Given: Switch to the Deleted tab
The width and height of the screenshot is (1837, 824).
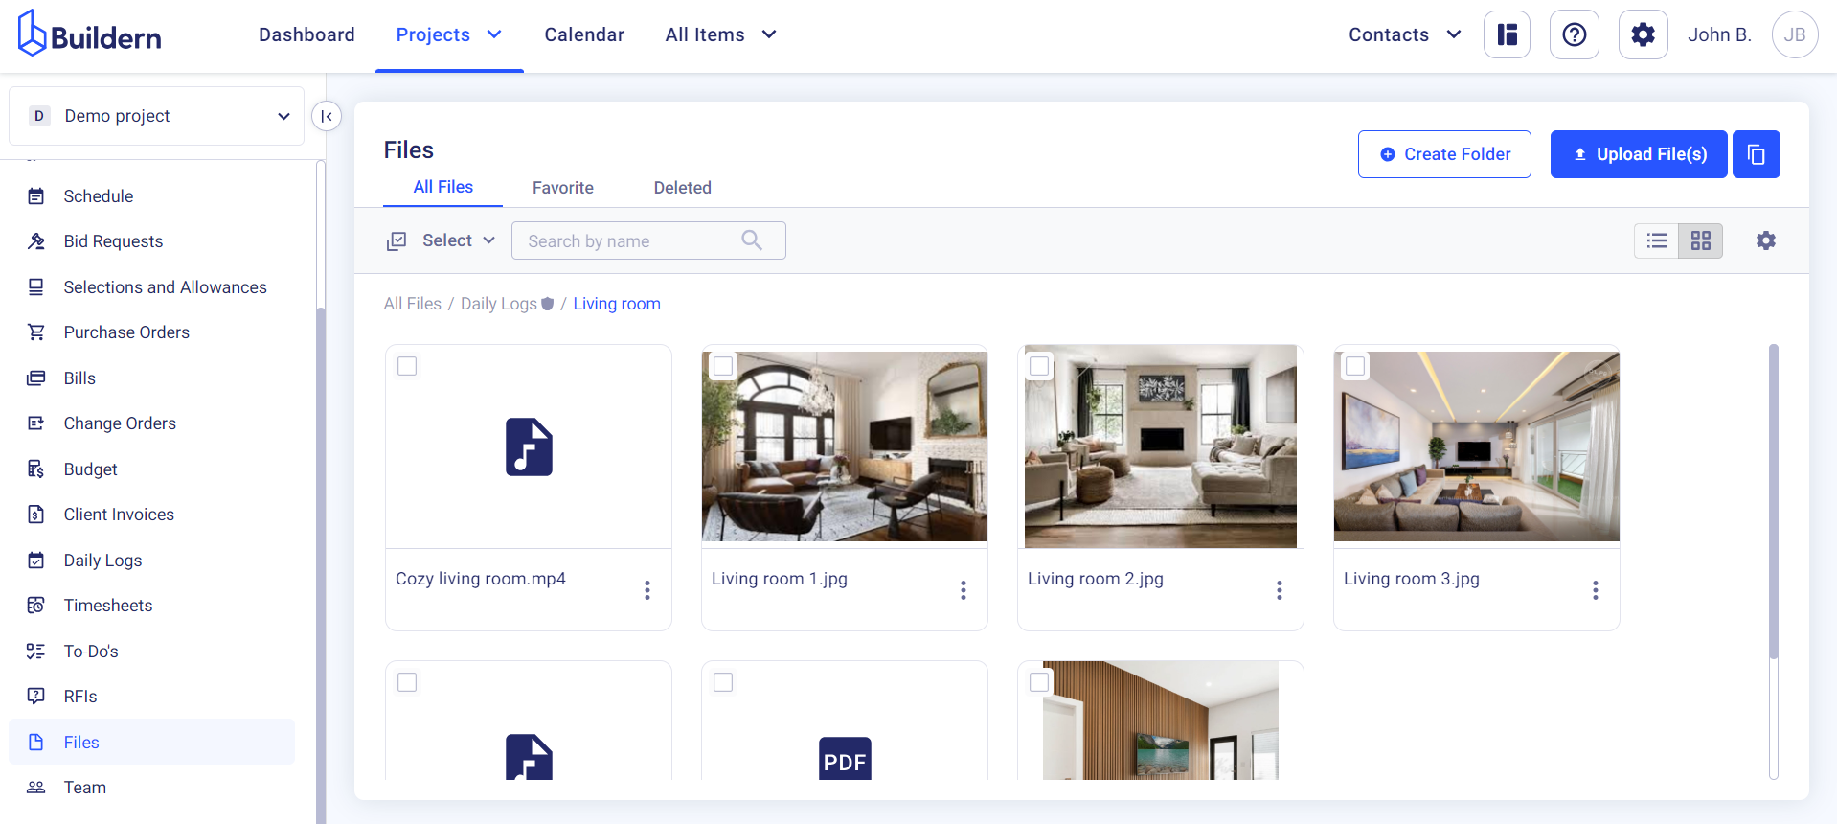Looking at the screenshot, I should coord(682,188).
